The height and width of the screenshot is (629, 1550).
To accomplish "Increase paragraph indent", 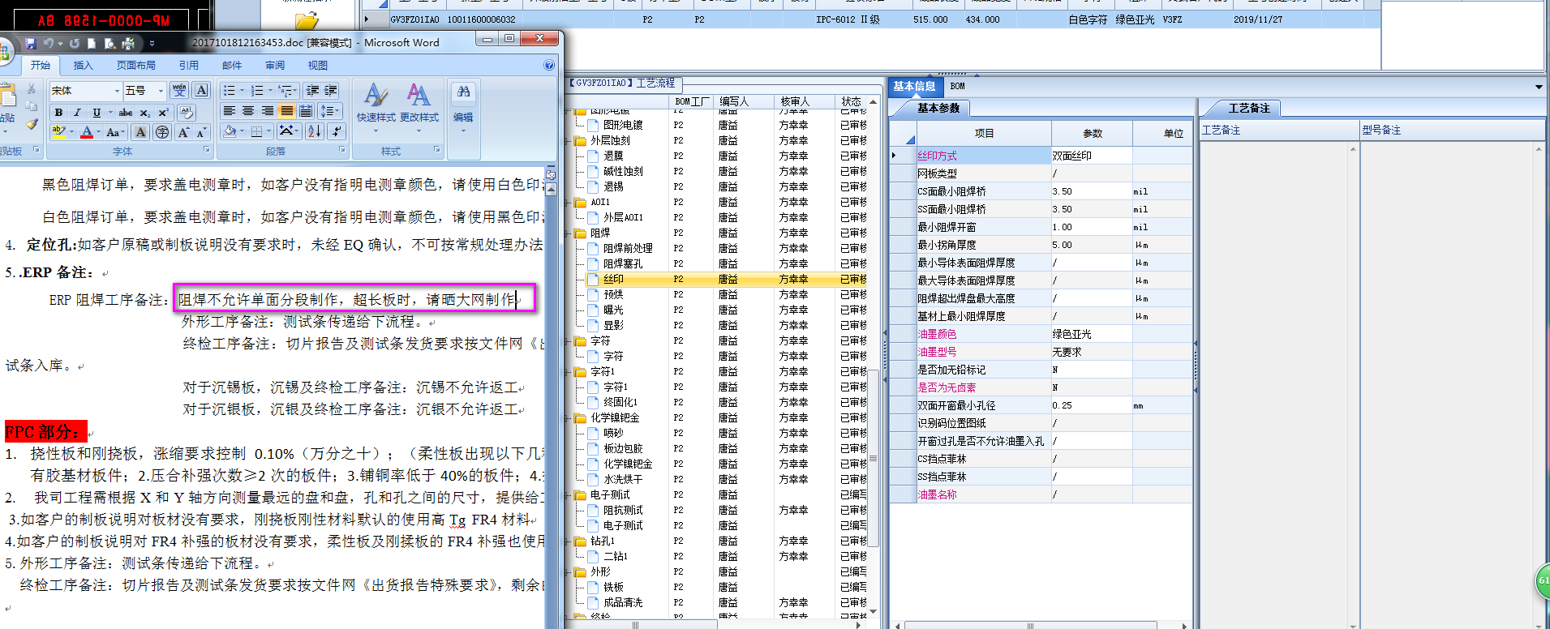I will coord(331,90).
